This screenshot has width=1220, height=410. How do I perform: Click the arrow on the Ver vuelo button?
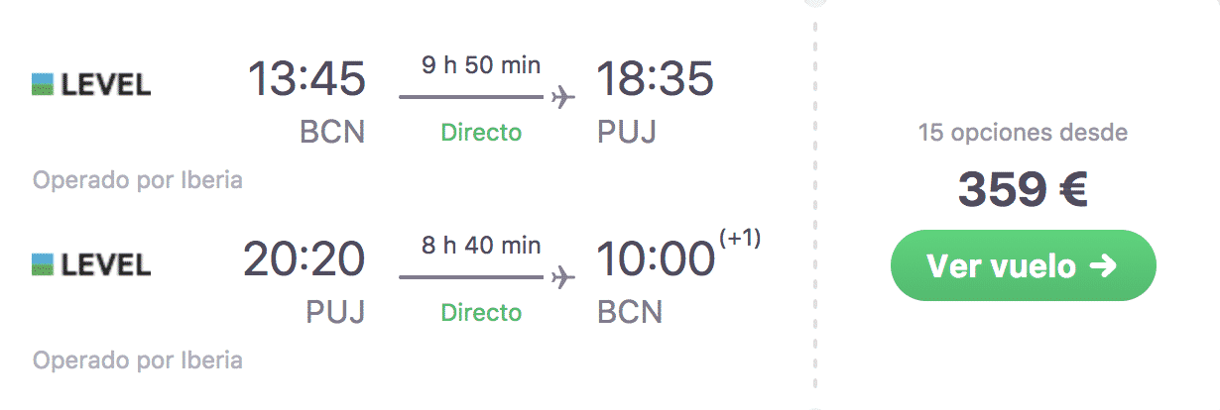click(x=1103, y=265)
